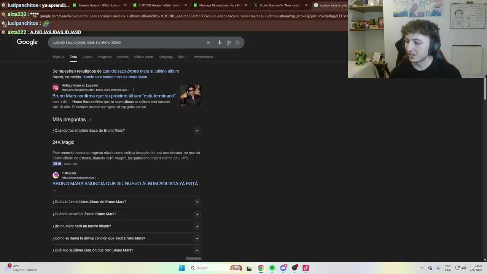Click the Comentarios feedback link
The image size is (487, 274).
pyautogui.click(x=193, y=258)
